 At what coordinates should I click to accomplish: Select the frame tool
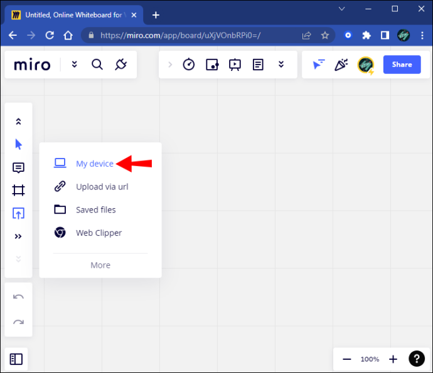18,191
